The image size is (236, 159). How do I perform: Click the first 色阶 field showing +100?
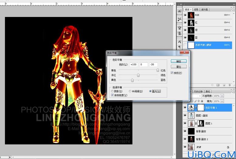tap(134, 65)
